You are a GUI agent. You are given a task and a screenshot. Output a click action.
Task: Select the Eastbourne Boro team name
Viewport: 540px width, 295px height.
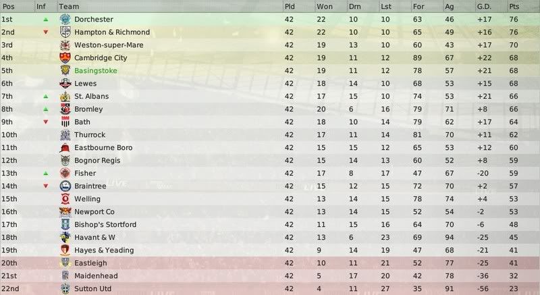[103, 148]
